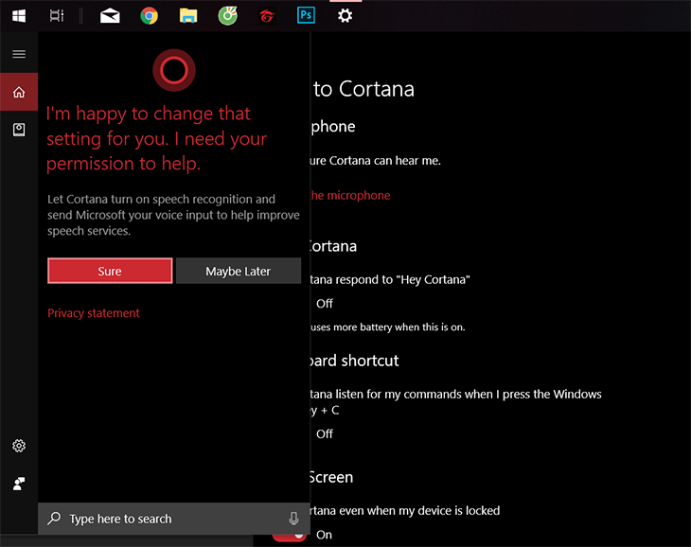Click the Off label under Hey Cortana
This screenshot has height=547, width=691.
click(x=325, y=304)
